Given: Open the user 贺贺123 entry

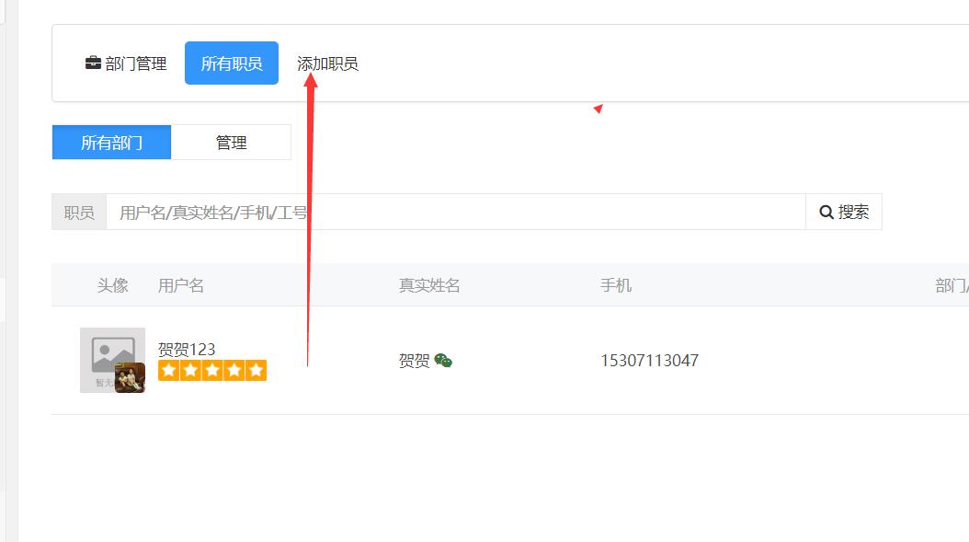Looking at the screenshot, I should point(187,349).
